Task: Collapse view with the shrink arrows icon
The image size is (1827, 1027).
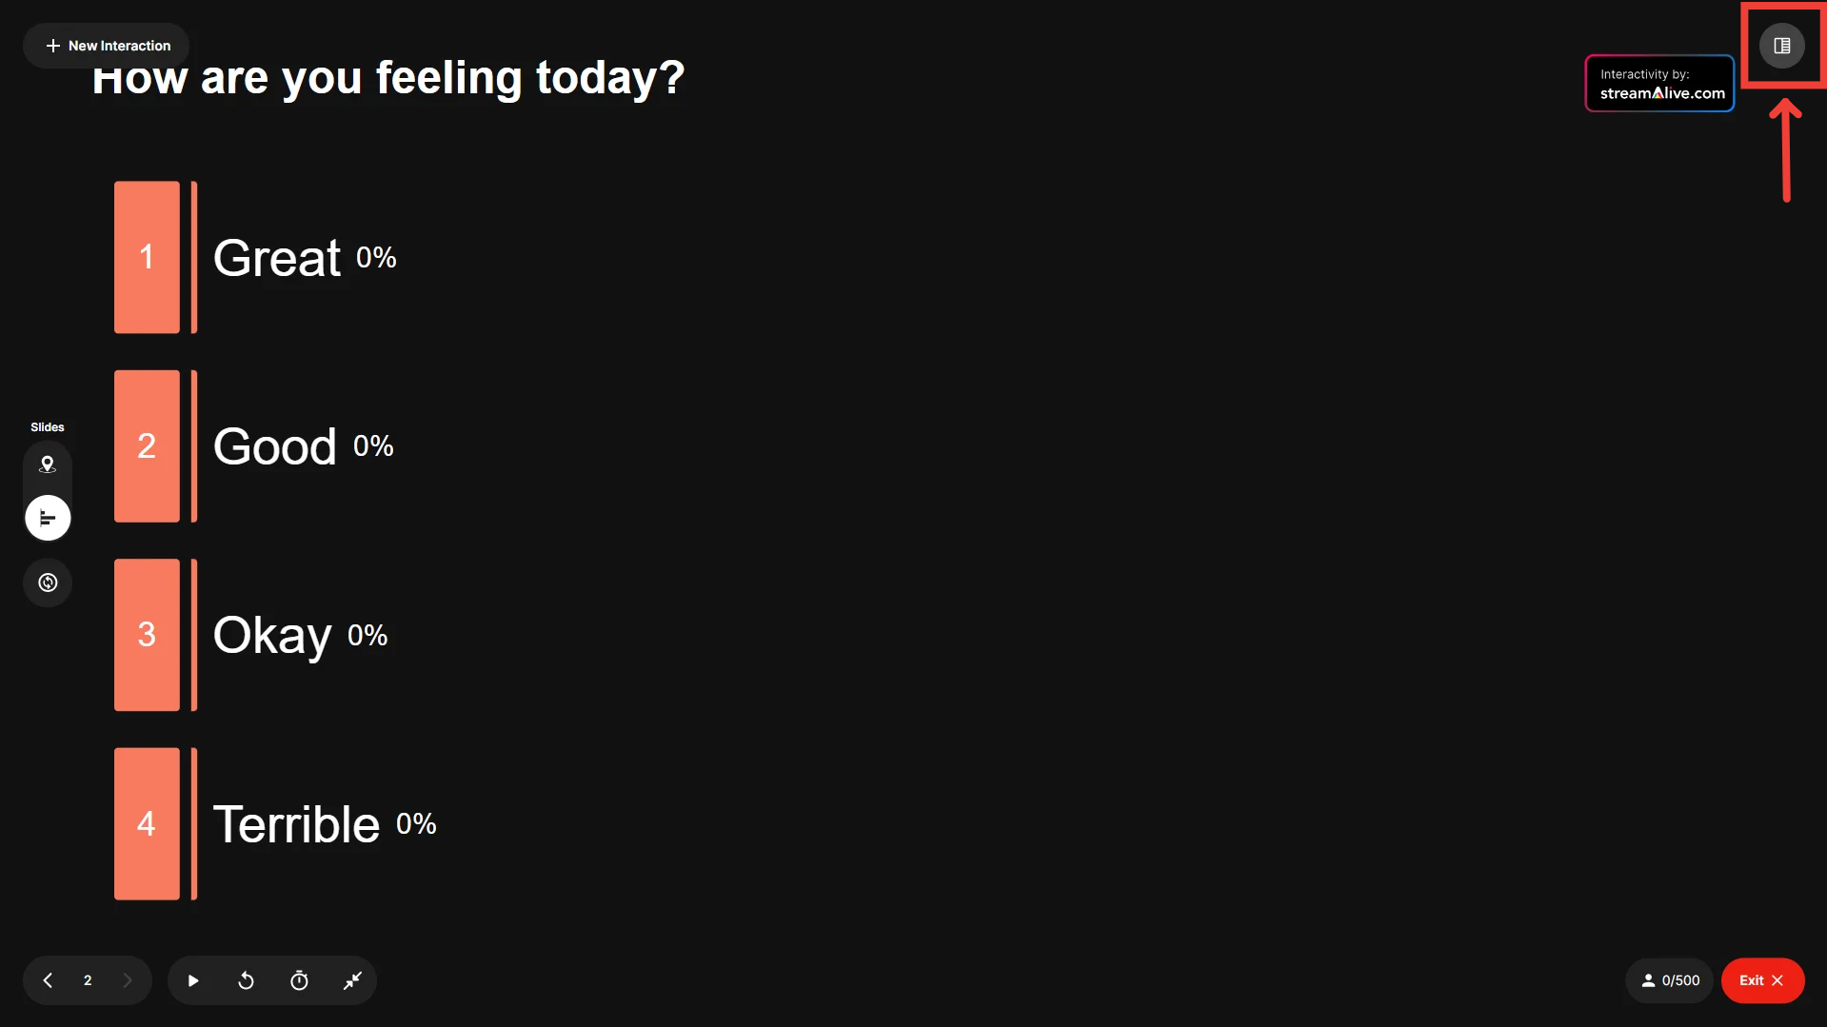Action: (352, 980)
